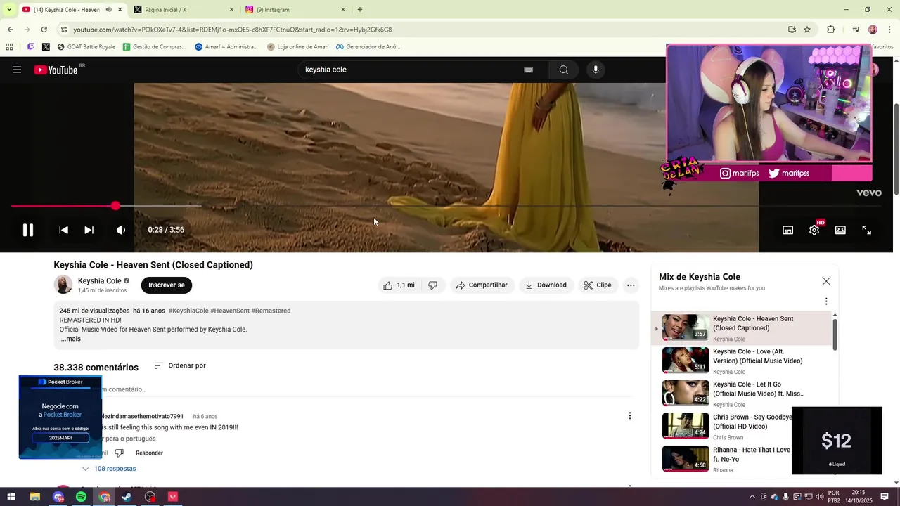Seek in the video progress bar
The width and height of the screenshot is (900, 506).
(x=446, y=206)
